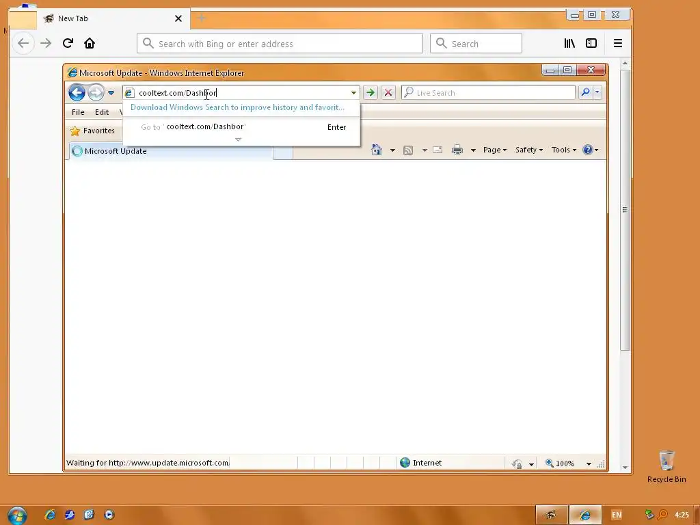Screen dimensions: 700x525
Task: Close the New Tab tab
Action: 178,18
